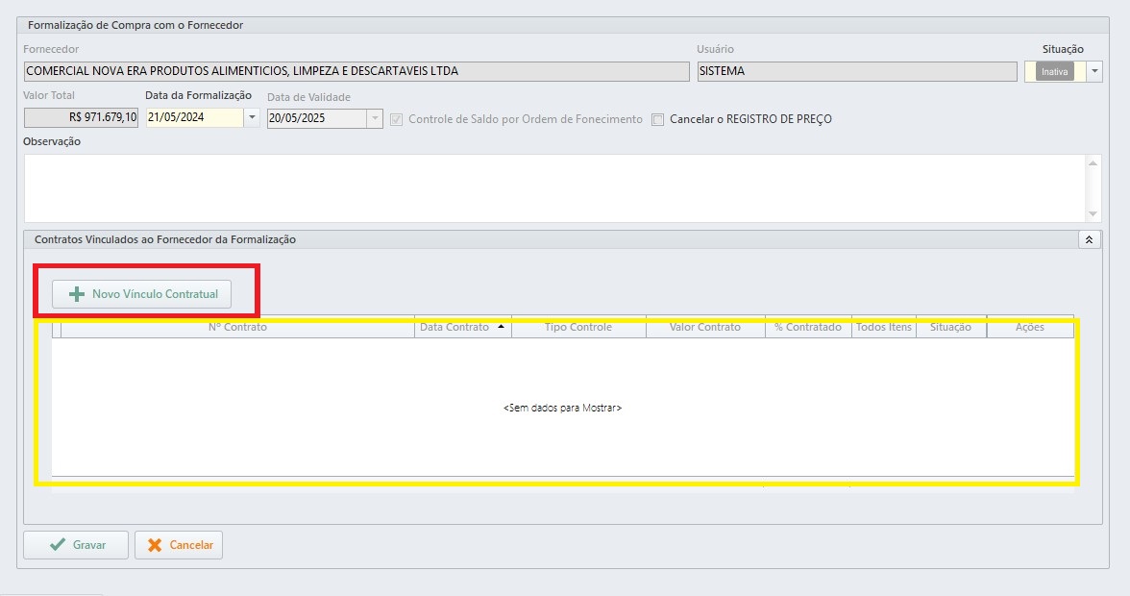Open the Data da Formalização date picker
1130x596 pixels.
252,118
